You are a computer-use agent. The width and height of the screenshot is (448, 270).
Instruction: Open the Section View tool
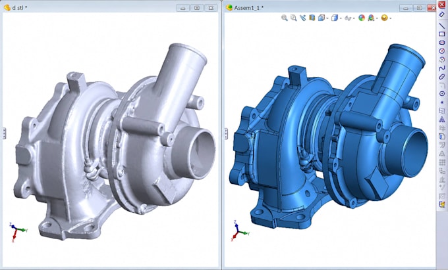pos(312,18)
